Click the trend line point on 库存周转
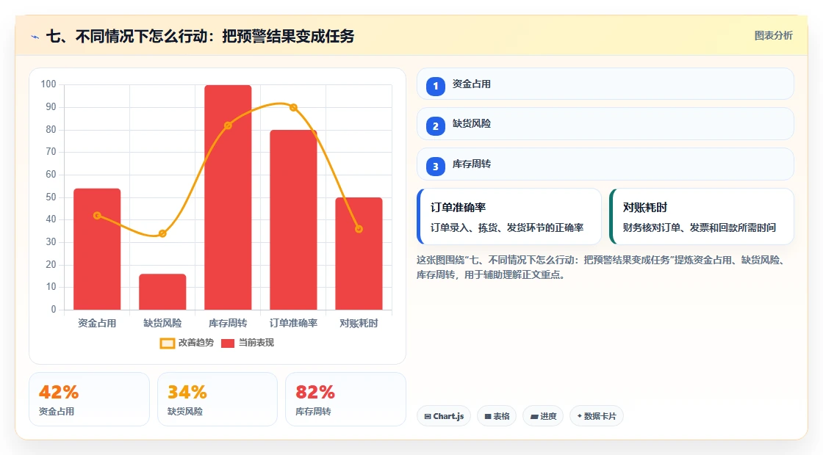 pos(228,125)
